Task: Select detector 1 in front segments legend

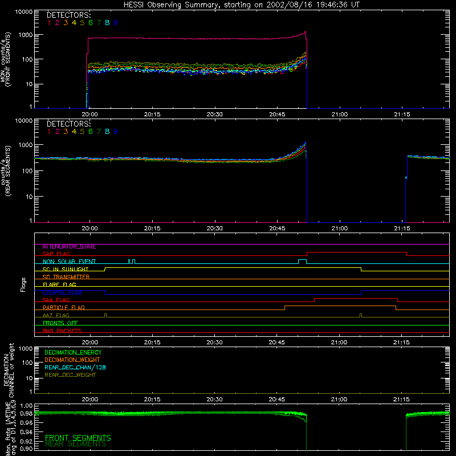Action: (x=49, y=23)
